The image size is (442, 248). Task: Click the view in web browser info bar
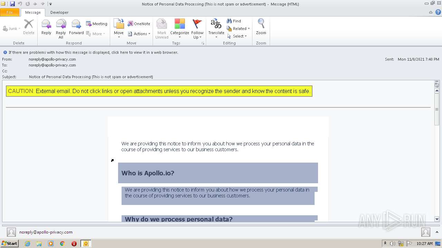tap(93, 52)
